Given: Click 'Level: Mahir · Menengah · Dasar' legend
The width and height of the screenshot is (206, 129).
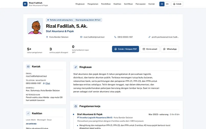Looking at the screenshot, I should 39,120.
